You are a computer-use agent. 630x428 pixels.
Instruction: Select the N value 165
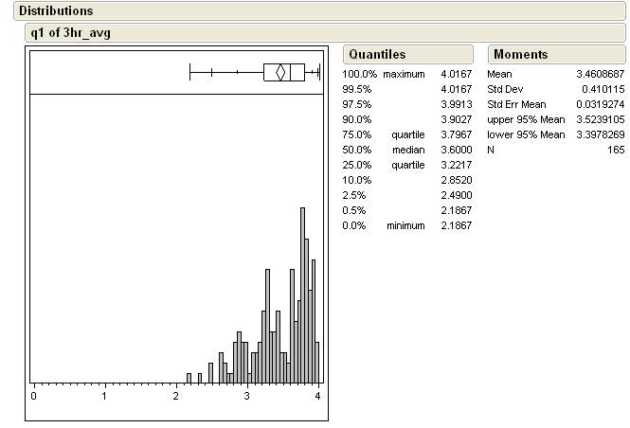(616, 150)
